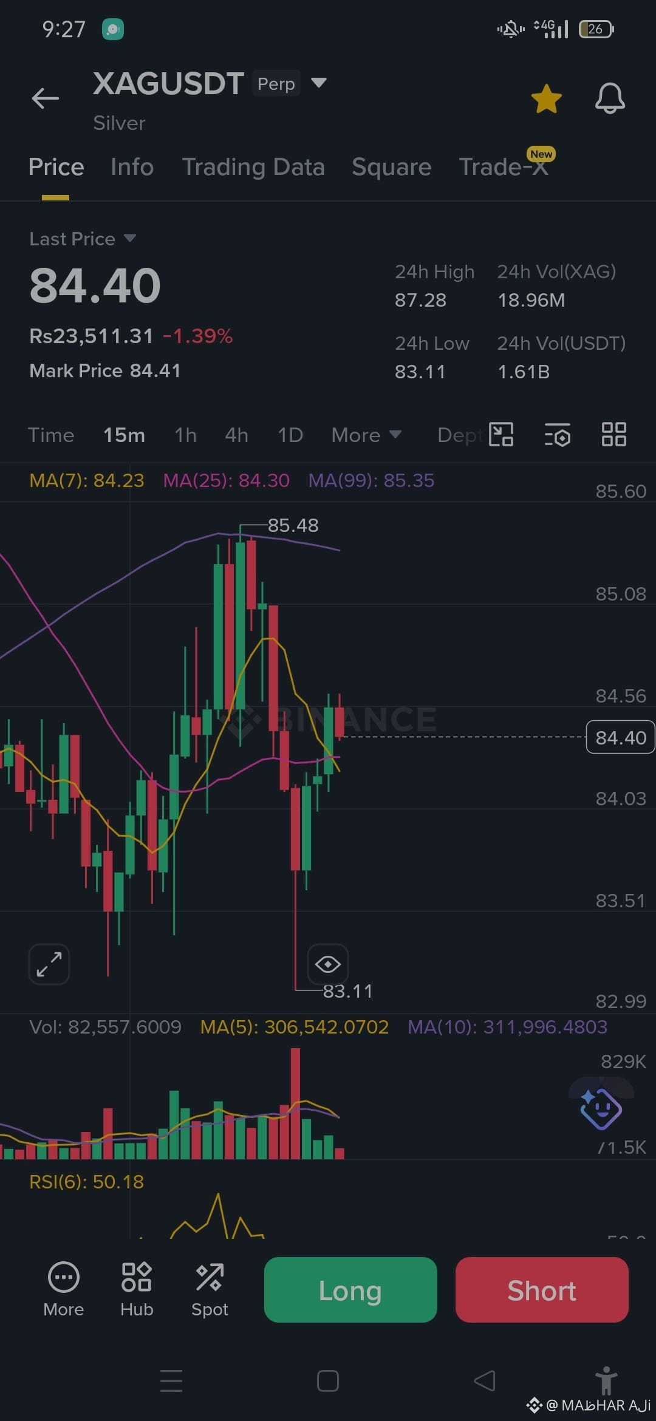Expand the XAGUSDT pair selector dropdown
The height and width of the screenshot is (1421, 656).
tap(319, 83)
